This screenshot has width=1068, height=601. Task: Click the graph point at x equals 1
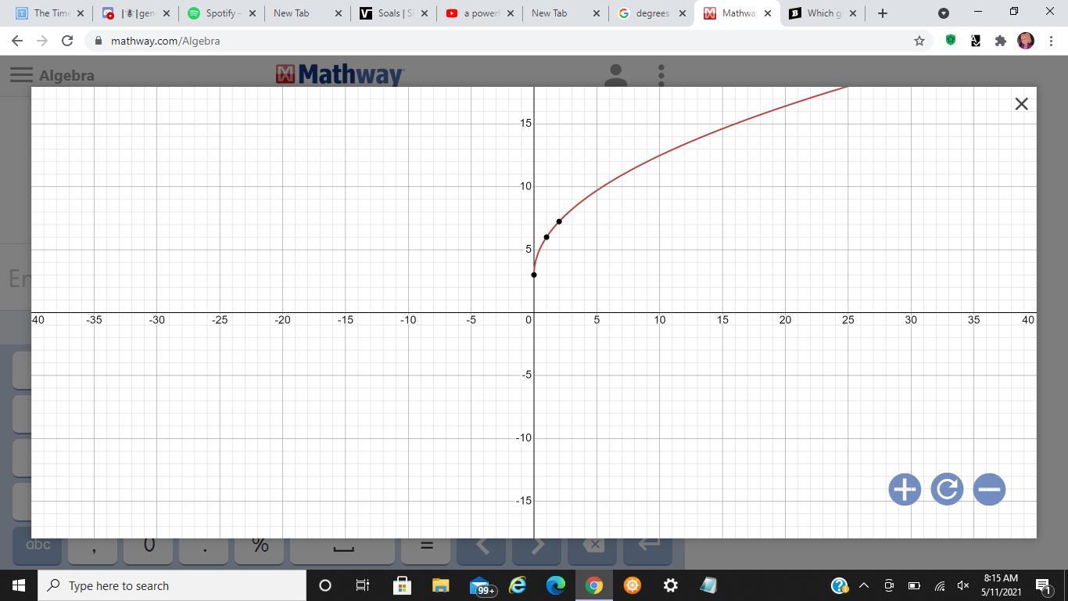[x=547, y=237]
